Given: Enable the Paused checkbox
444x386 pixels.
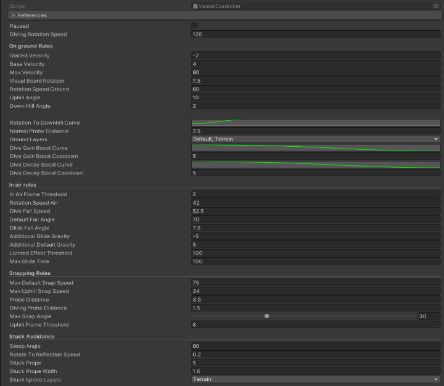Looking at the screenshot, I should pos(195,26).
